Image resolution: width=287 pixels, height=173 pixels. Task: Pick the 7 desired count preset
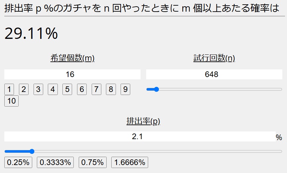[x=96, y=89]
